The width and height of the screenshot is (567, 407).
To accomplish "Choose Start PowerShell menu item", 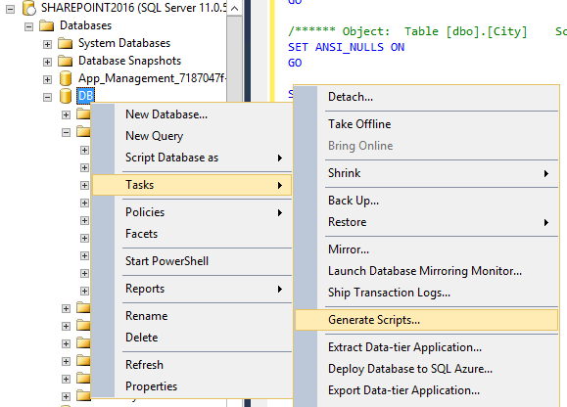I will pos(192,261).
